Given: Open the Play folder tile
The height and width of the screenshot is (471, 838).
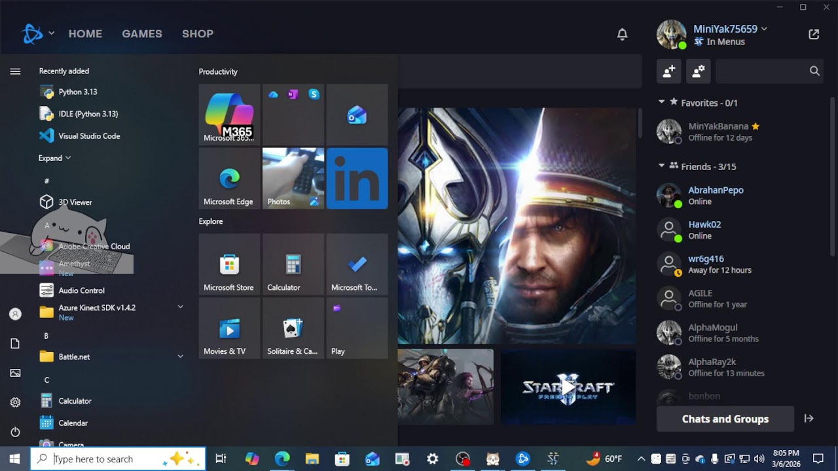Looking at the screenshot, I should pos(357,328).
